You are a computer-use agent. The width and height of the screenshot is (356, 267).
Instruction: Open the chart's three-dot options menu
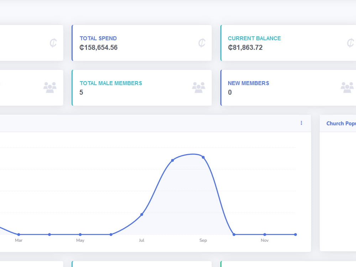point(301,123)
